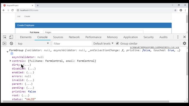
Task: Open the Network tab
Action: point(74,37)
